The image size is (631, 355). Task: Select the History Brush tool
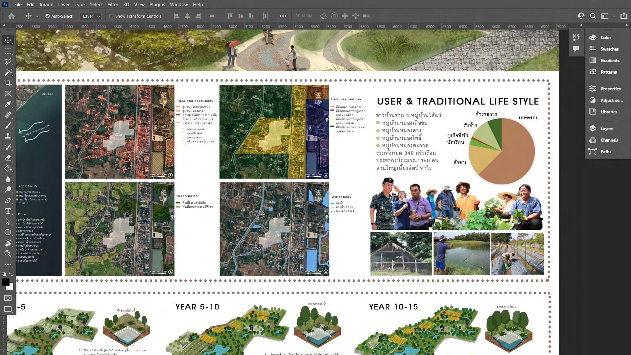(8, 147)
